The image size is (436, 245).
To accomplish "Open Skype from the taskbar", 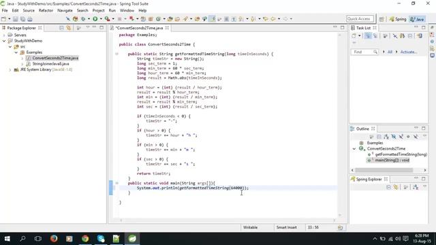I will click(x=101, y=239).
